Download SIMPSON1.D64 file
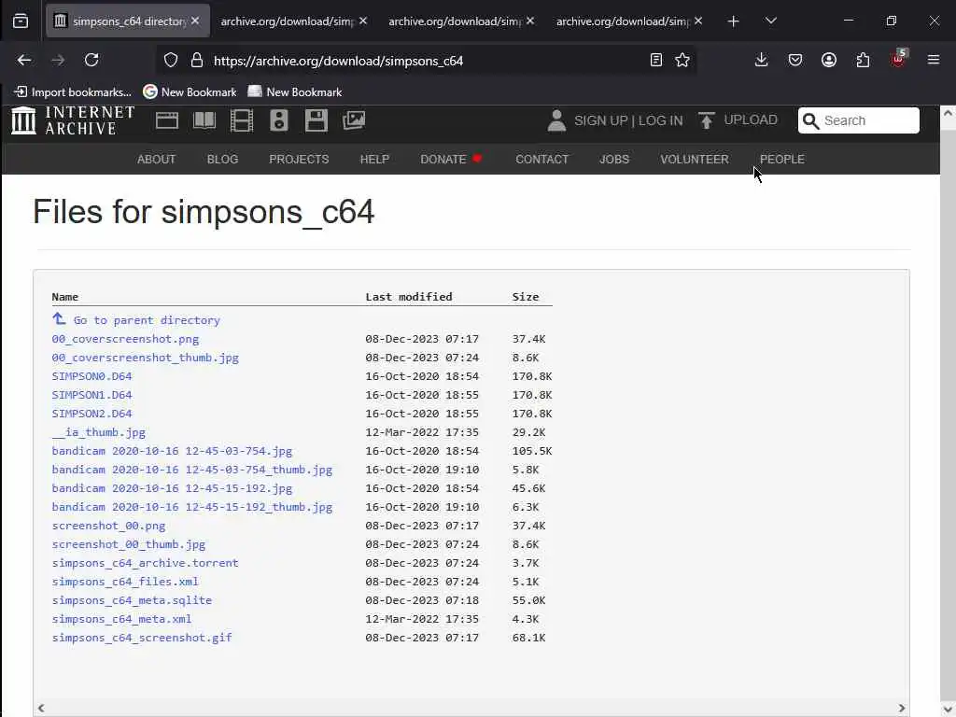956x717 pixels. (x=91, y=395)
